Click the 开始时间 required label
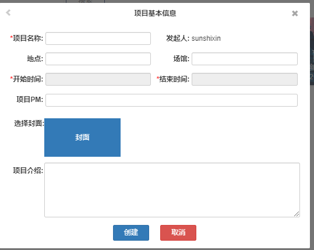The image size is (314, 250). 27,79
